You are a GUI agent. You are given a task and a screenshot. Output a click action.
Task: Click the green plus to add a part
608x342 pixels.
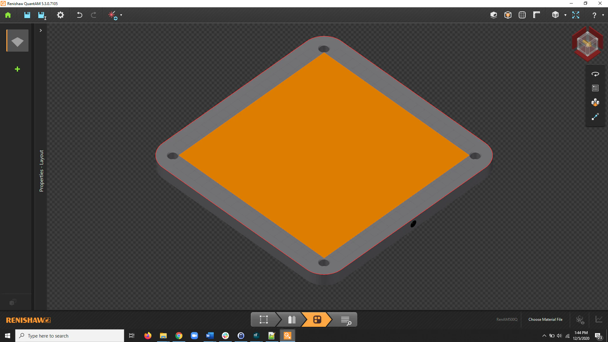click(17, 69)
